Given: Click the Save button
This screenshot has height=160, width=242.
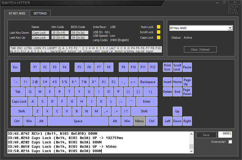Looking at the screenshot, I should [206, 135].
